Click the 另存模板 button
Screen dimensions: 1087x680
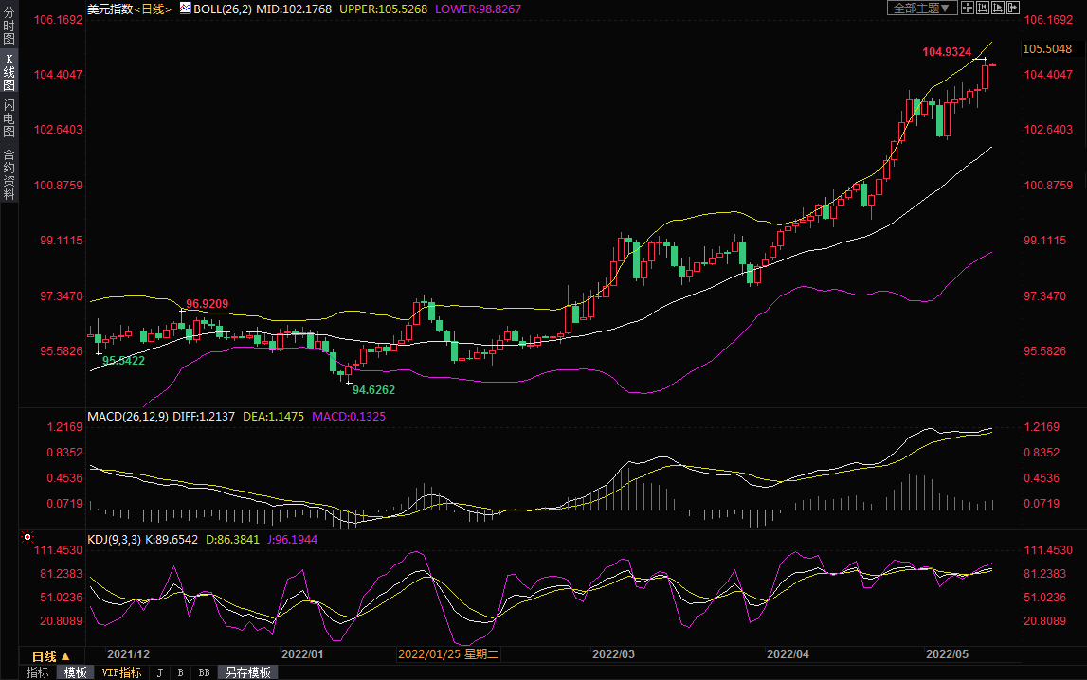point(248,672)
